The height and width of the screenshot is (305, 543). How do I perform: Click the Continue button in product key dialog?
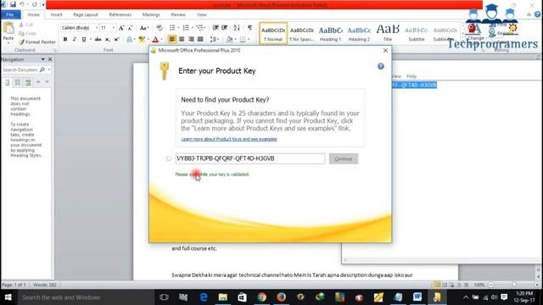(344, 158)
